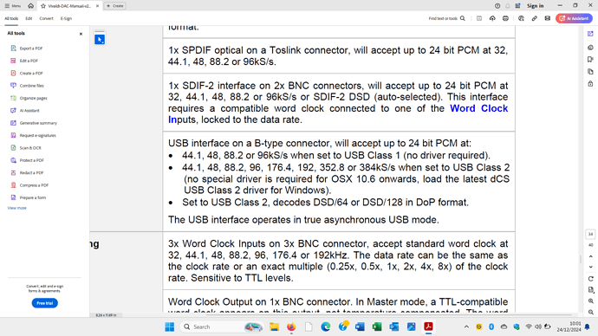
Task: Send the file by email icon
Action: point(547,18)
